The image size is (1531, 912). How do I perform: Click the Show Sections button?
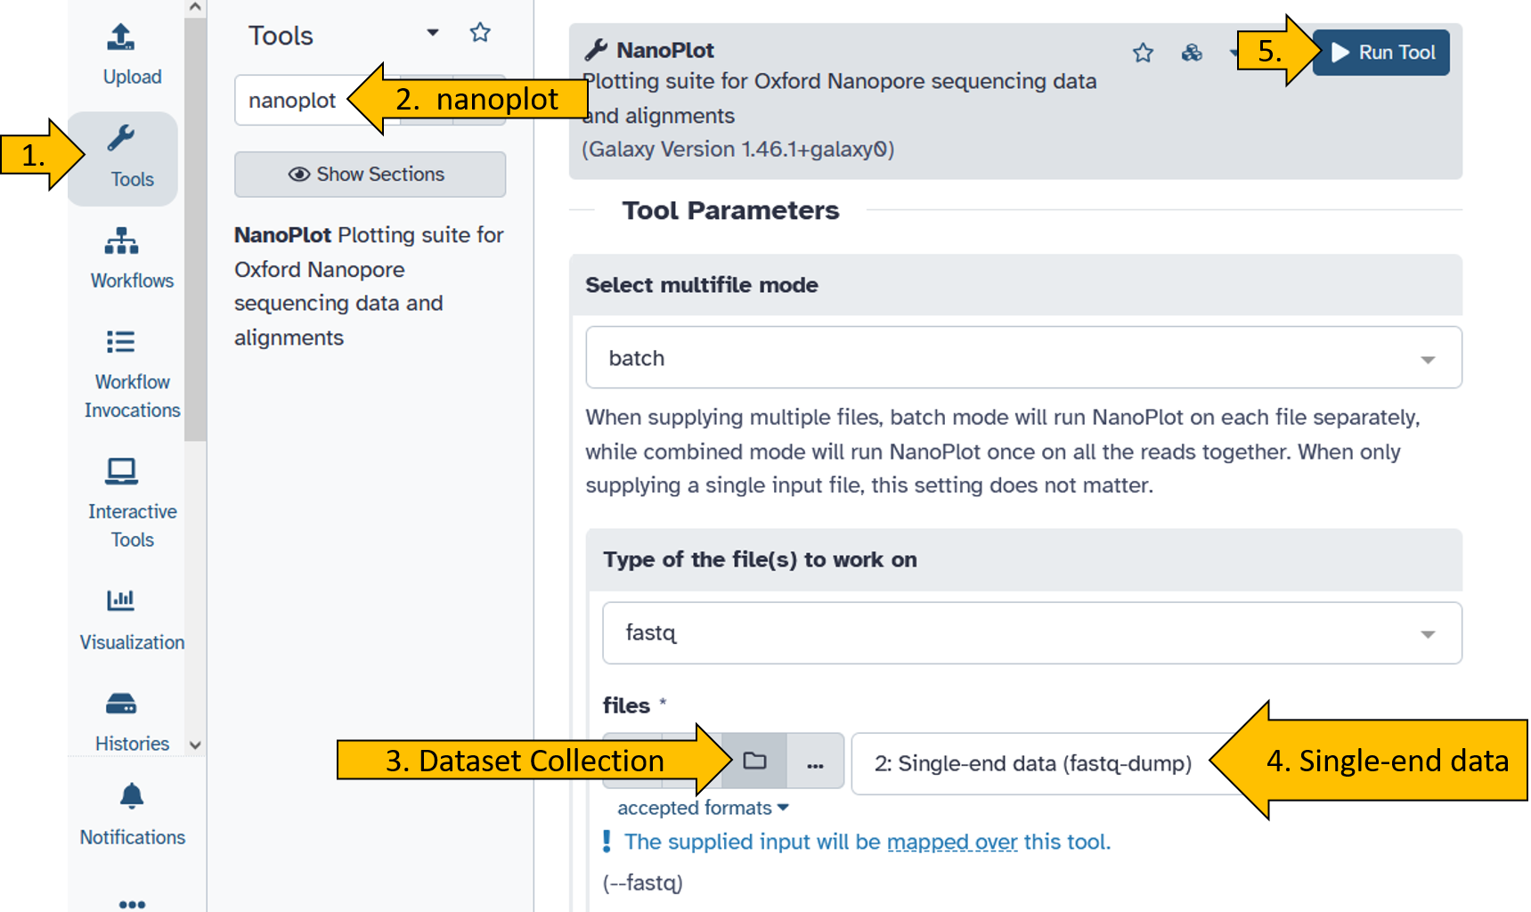(370, 174)
